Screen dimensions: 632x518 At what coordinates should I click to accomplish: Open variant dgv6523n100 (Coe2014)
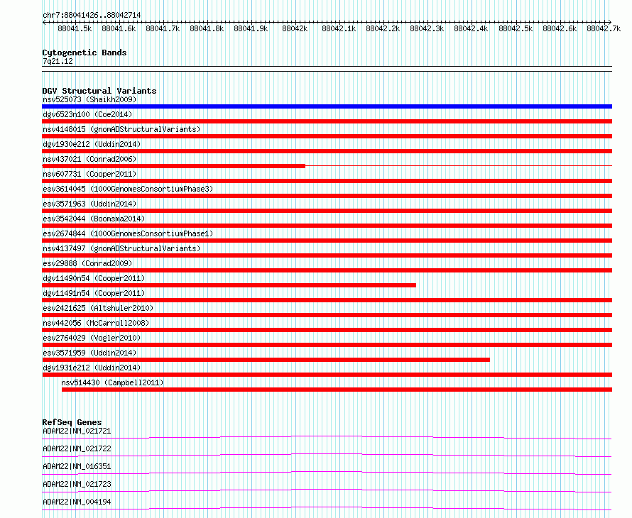[x=87, y=114]
